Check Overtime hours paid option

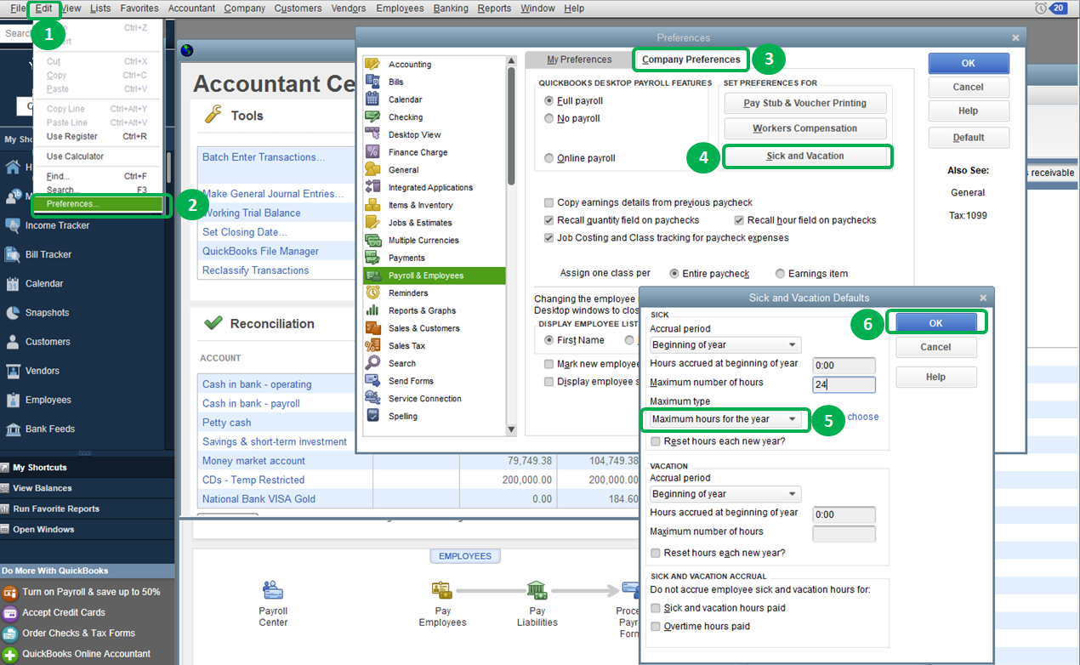coord(656,626)
